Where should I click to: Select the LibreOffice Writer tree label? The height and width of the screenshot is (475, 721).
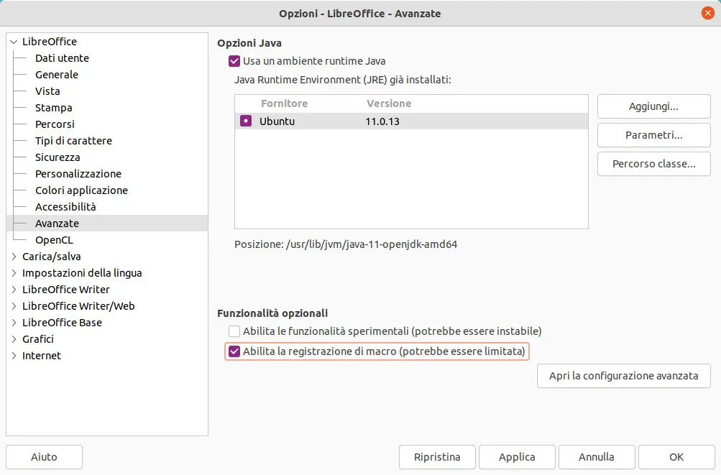[65, 290]
